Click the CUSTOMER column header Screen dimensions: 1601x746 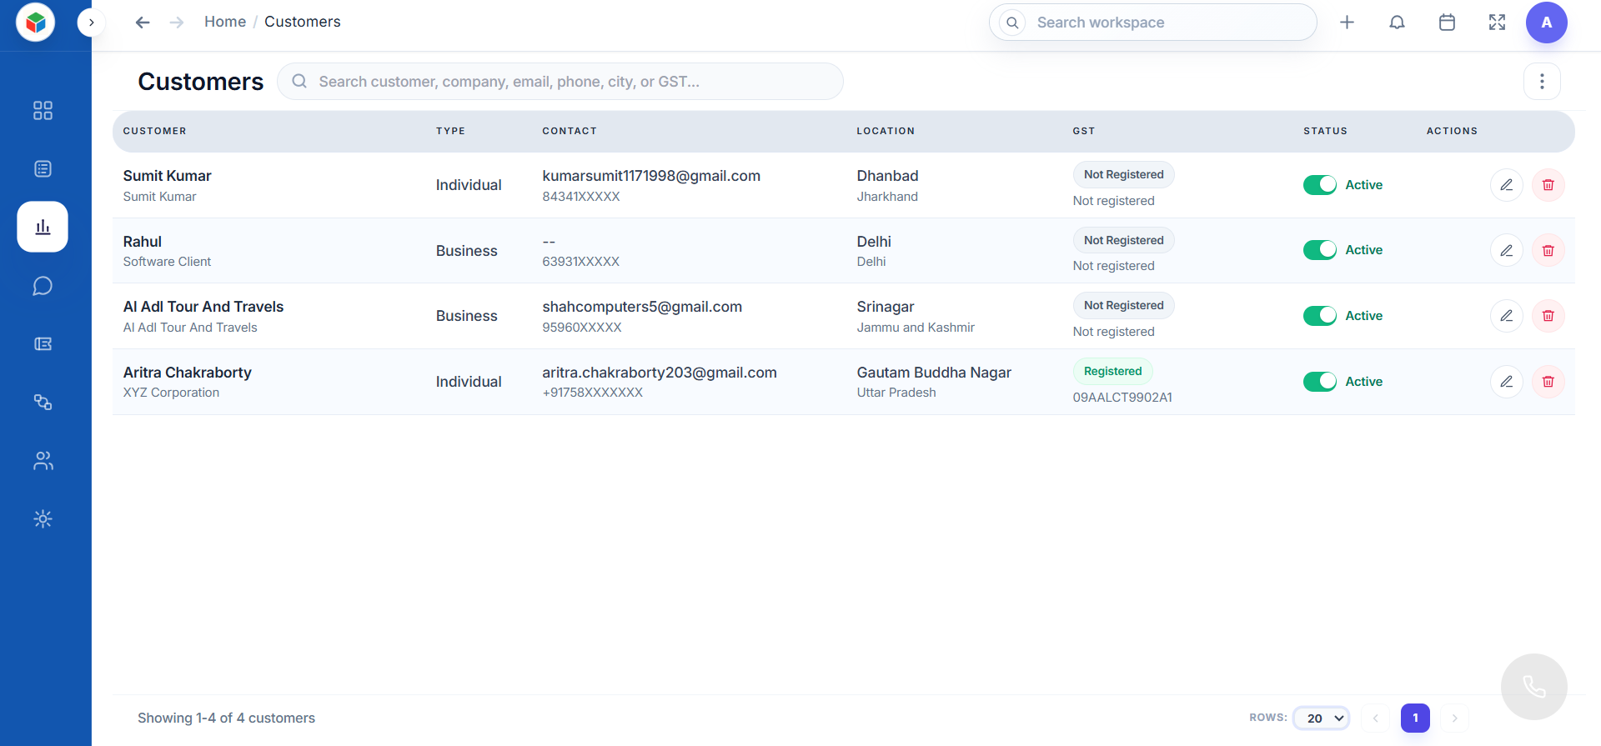[x=155, y=131]
